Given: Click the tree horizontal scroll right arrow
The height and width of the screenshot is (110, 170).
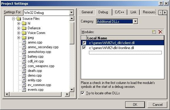Looking at the screenshot, I should pyautogui.click(x=67, y=94).
